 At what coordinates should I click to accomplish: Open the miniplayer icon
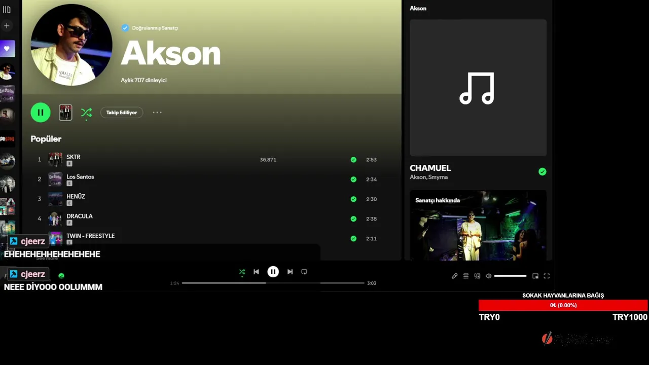click(535, 276)
